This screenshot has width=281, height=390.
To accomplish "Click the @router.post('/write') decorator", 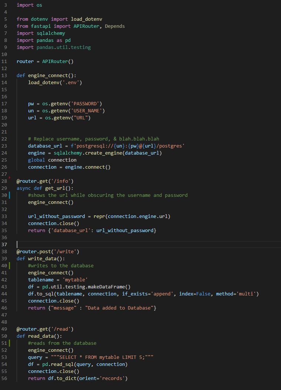I will click(48, 252).
